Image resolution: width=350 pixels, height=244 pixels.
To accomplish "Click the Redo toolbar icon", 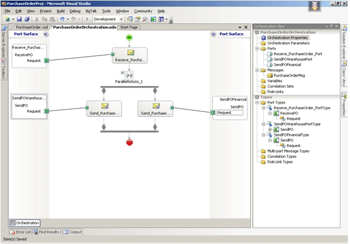I will tap(73, 19).
